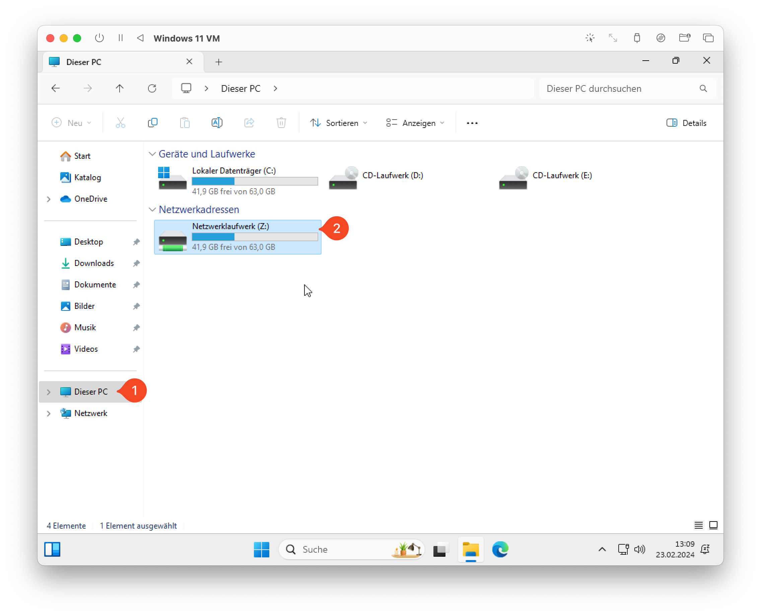The image size is (761, 615).
Task: Add a new tab with plus button
Action: click(x=219, y=62)
